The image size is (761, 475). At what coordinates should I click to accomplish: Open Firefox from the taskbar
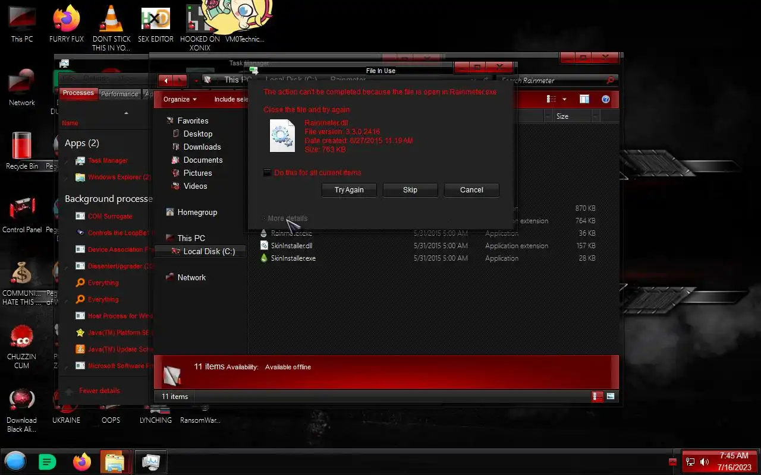82,461
